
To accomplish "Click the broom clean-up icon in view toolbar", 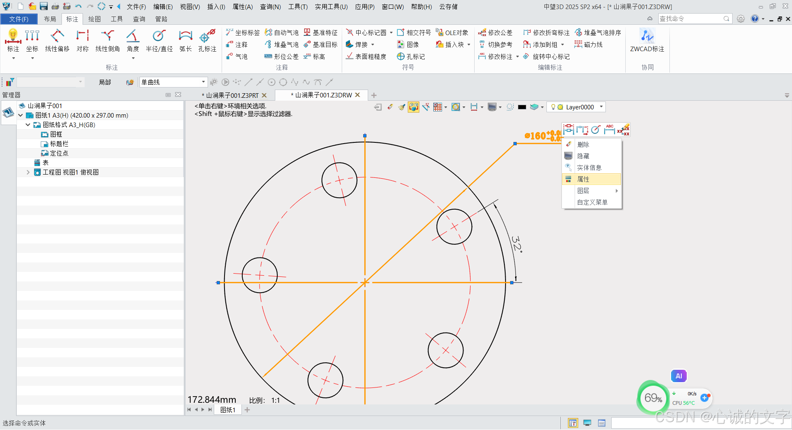I will click(402, 107).
